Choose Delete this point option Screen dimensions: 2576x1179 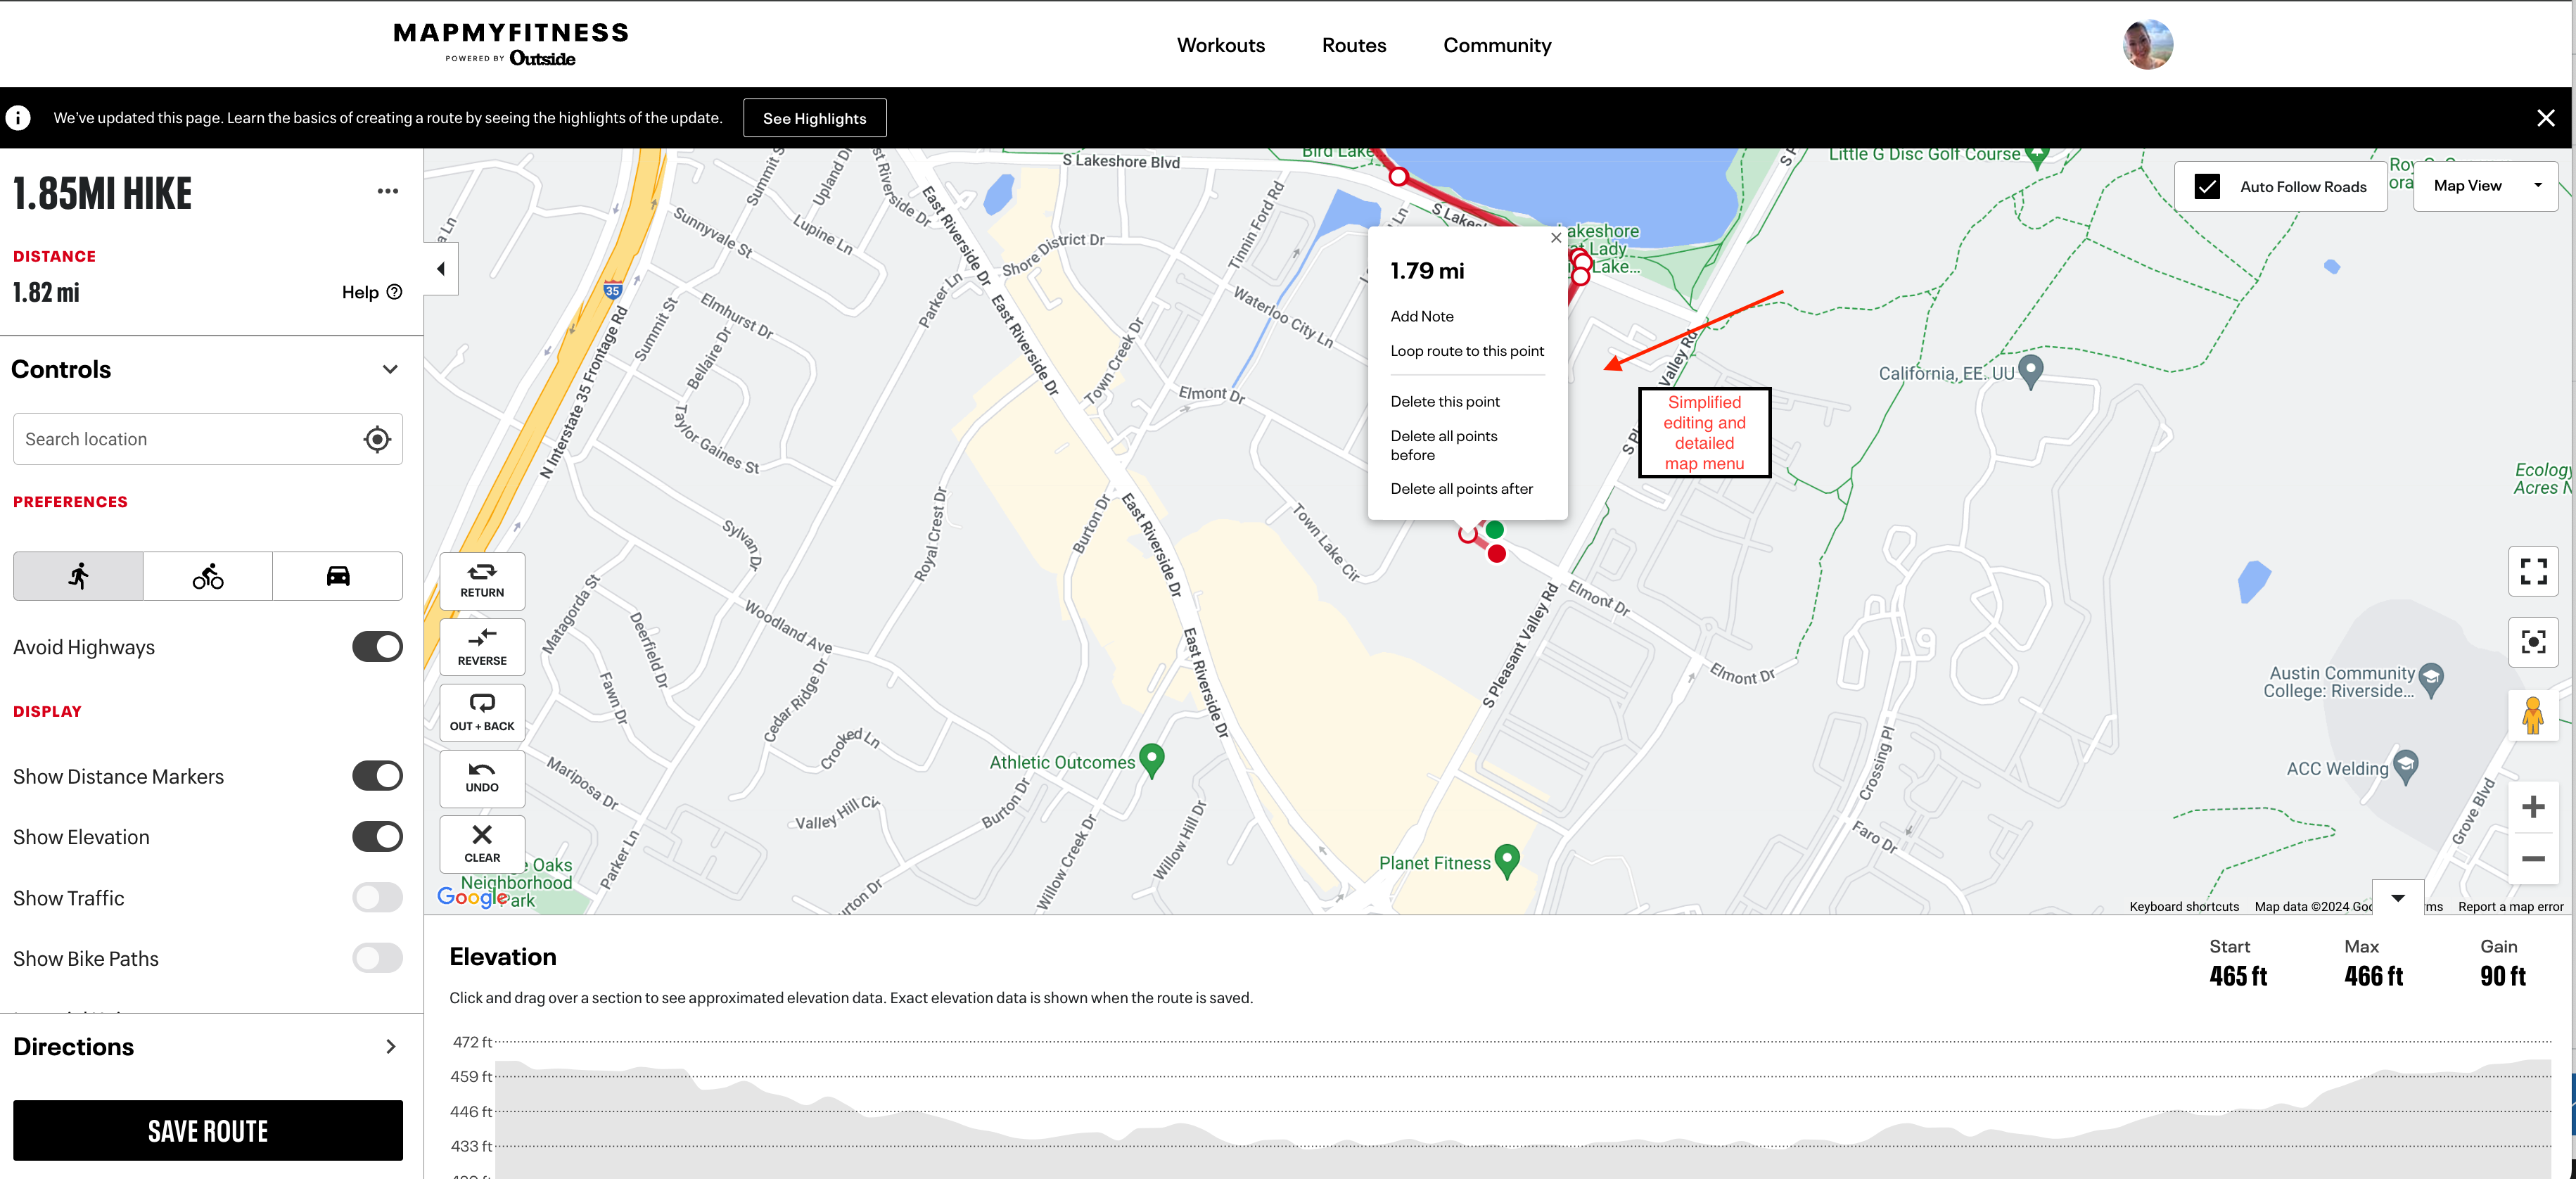point(1444,401)
